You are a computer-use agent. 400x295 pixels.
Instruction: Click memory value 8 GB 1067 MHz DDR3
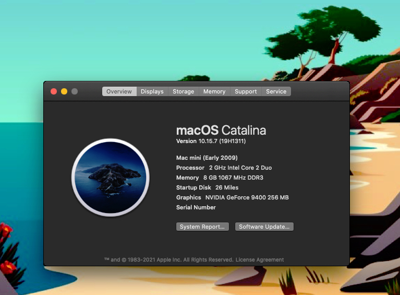coord(233,178)
